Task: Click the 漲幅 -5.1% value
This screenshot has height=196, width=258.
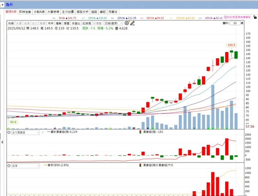Action: [105, 28]
